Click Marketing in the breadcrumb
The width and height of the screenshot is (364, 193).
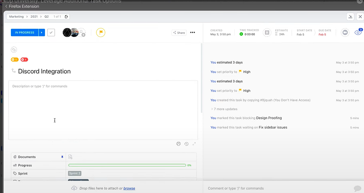point(16,16)
